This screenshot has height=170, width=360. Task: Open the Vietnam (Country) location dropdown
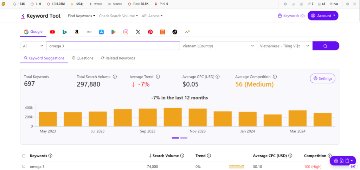coord(218,46)
